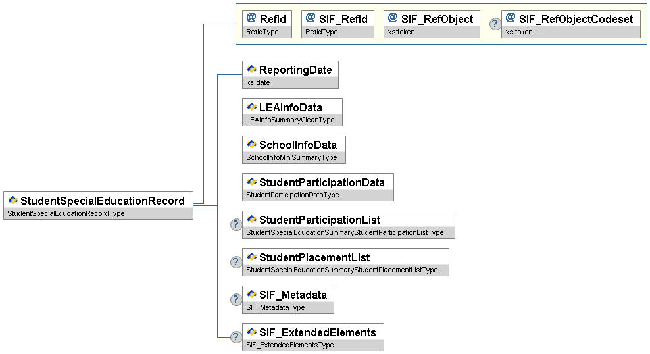Click the @ attribute icon of SIF_RefObject
The width and height of the screenshot is (650, 354).
click(x=393, y=18)
